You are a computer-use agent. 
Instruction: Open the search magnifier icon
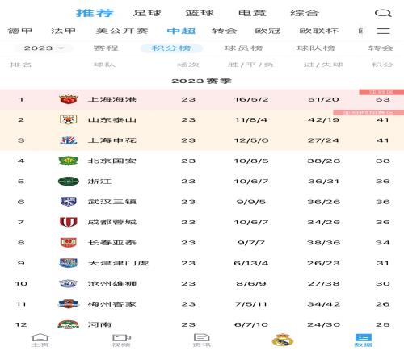tap(383, 13)
